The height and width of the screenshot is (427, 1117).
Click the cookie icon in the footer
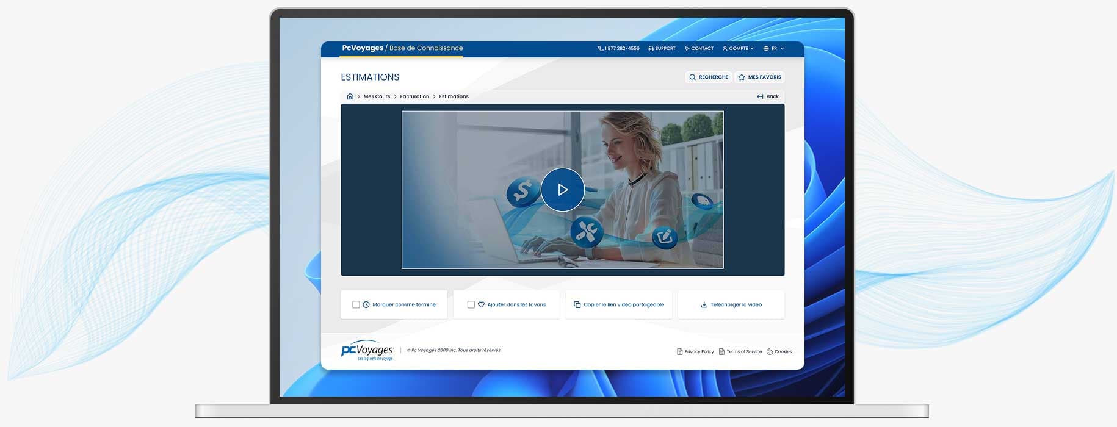770,351
